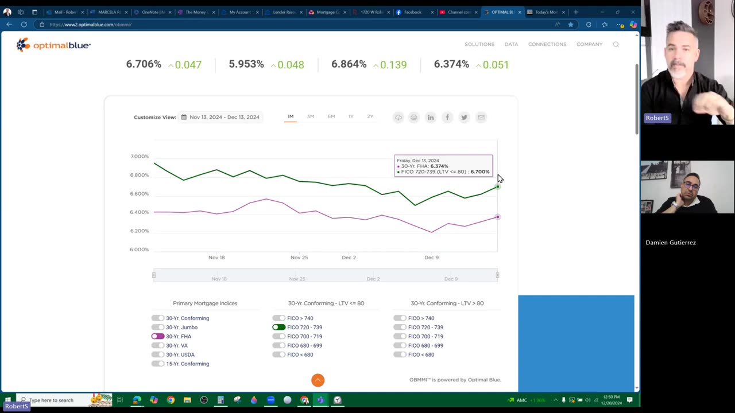Click the browser back arrow
Viewport: 735px width, 413px height.
[9, 25]
